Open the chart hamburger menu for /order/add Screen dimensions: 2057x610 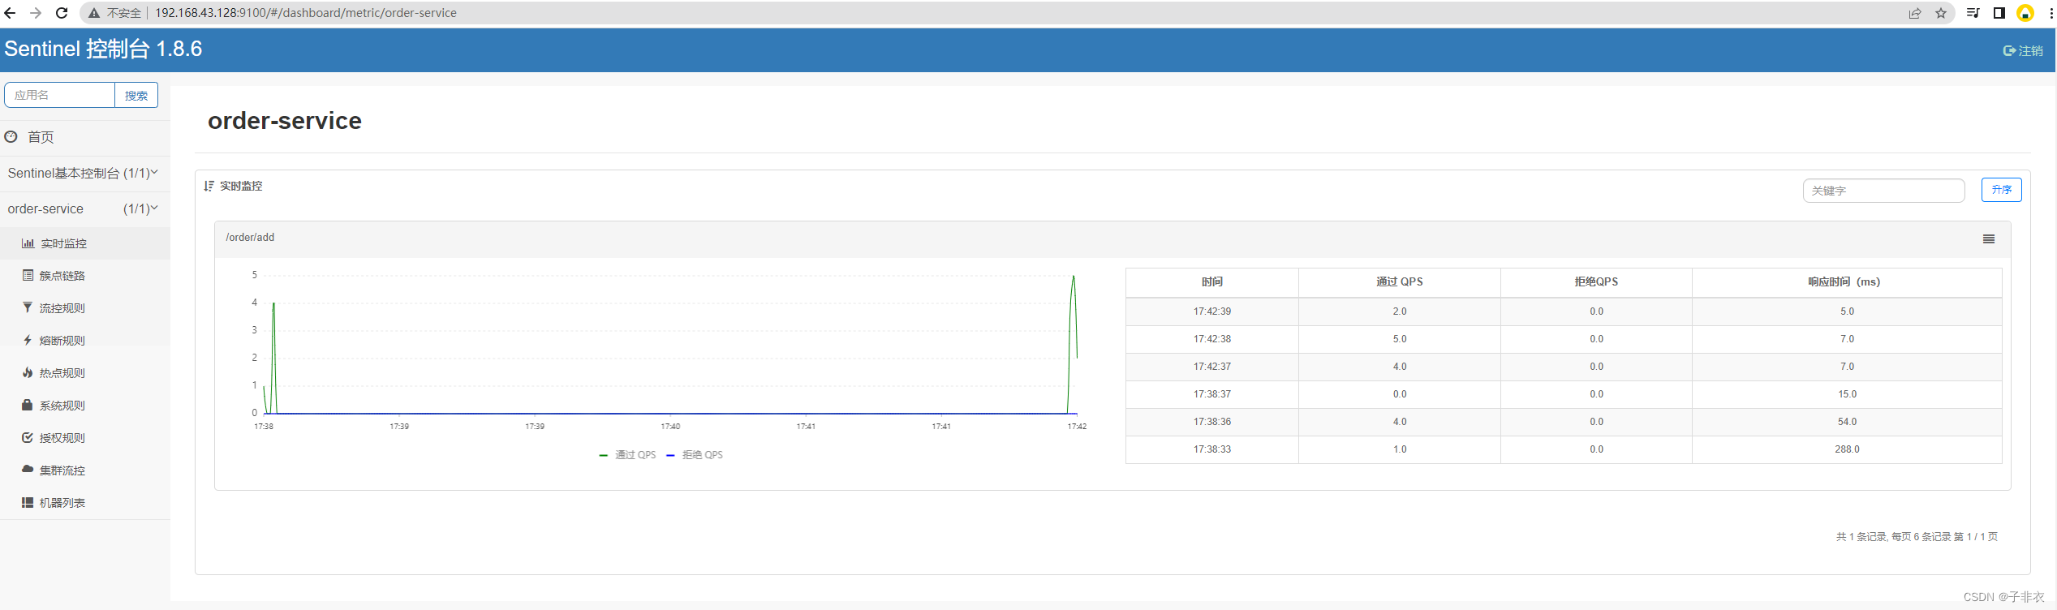point(1989,239)
